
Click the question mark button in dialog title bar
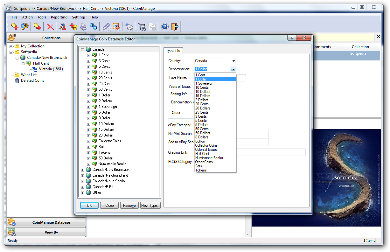click(x=292, y=38)
